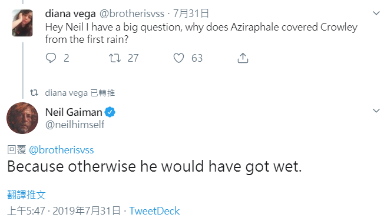Screen dimensions: 384x221
Task: Retweet diana vega's question tweet
Action: coord(115,58)
